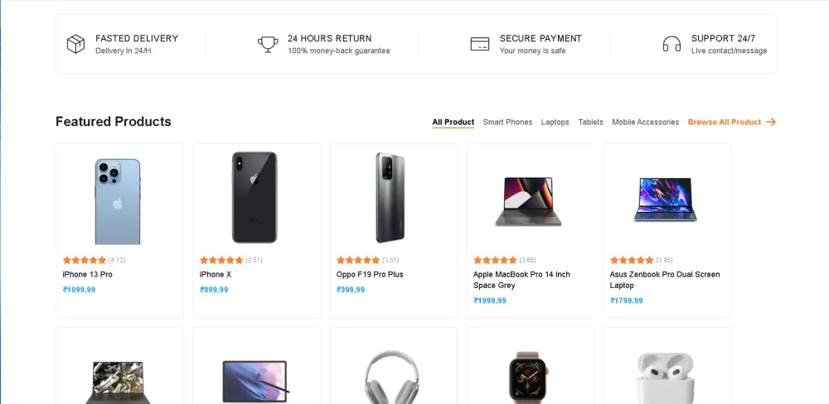The image size is (829, 404).
Task: Click Apple MacBook Pro 14 Inch title
Action: 521,274
